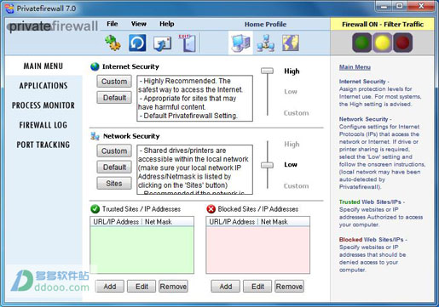Click the yellow Filter traffic light
The height and width of the screenshot is (307, 439).
click(x=383, y=43)
